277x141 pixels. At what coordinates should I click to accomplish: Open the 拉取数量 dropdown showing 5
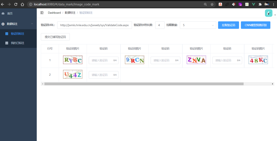click(198, 25)
